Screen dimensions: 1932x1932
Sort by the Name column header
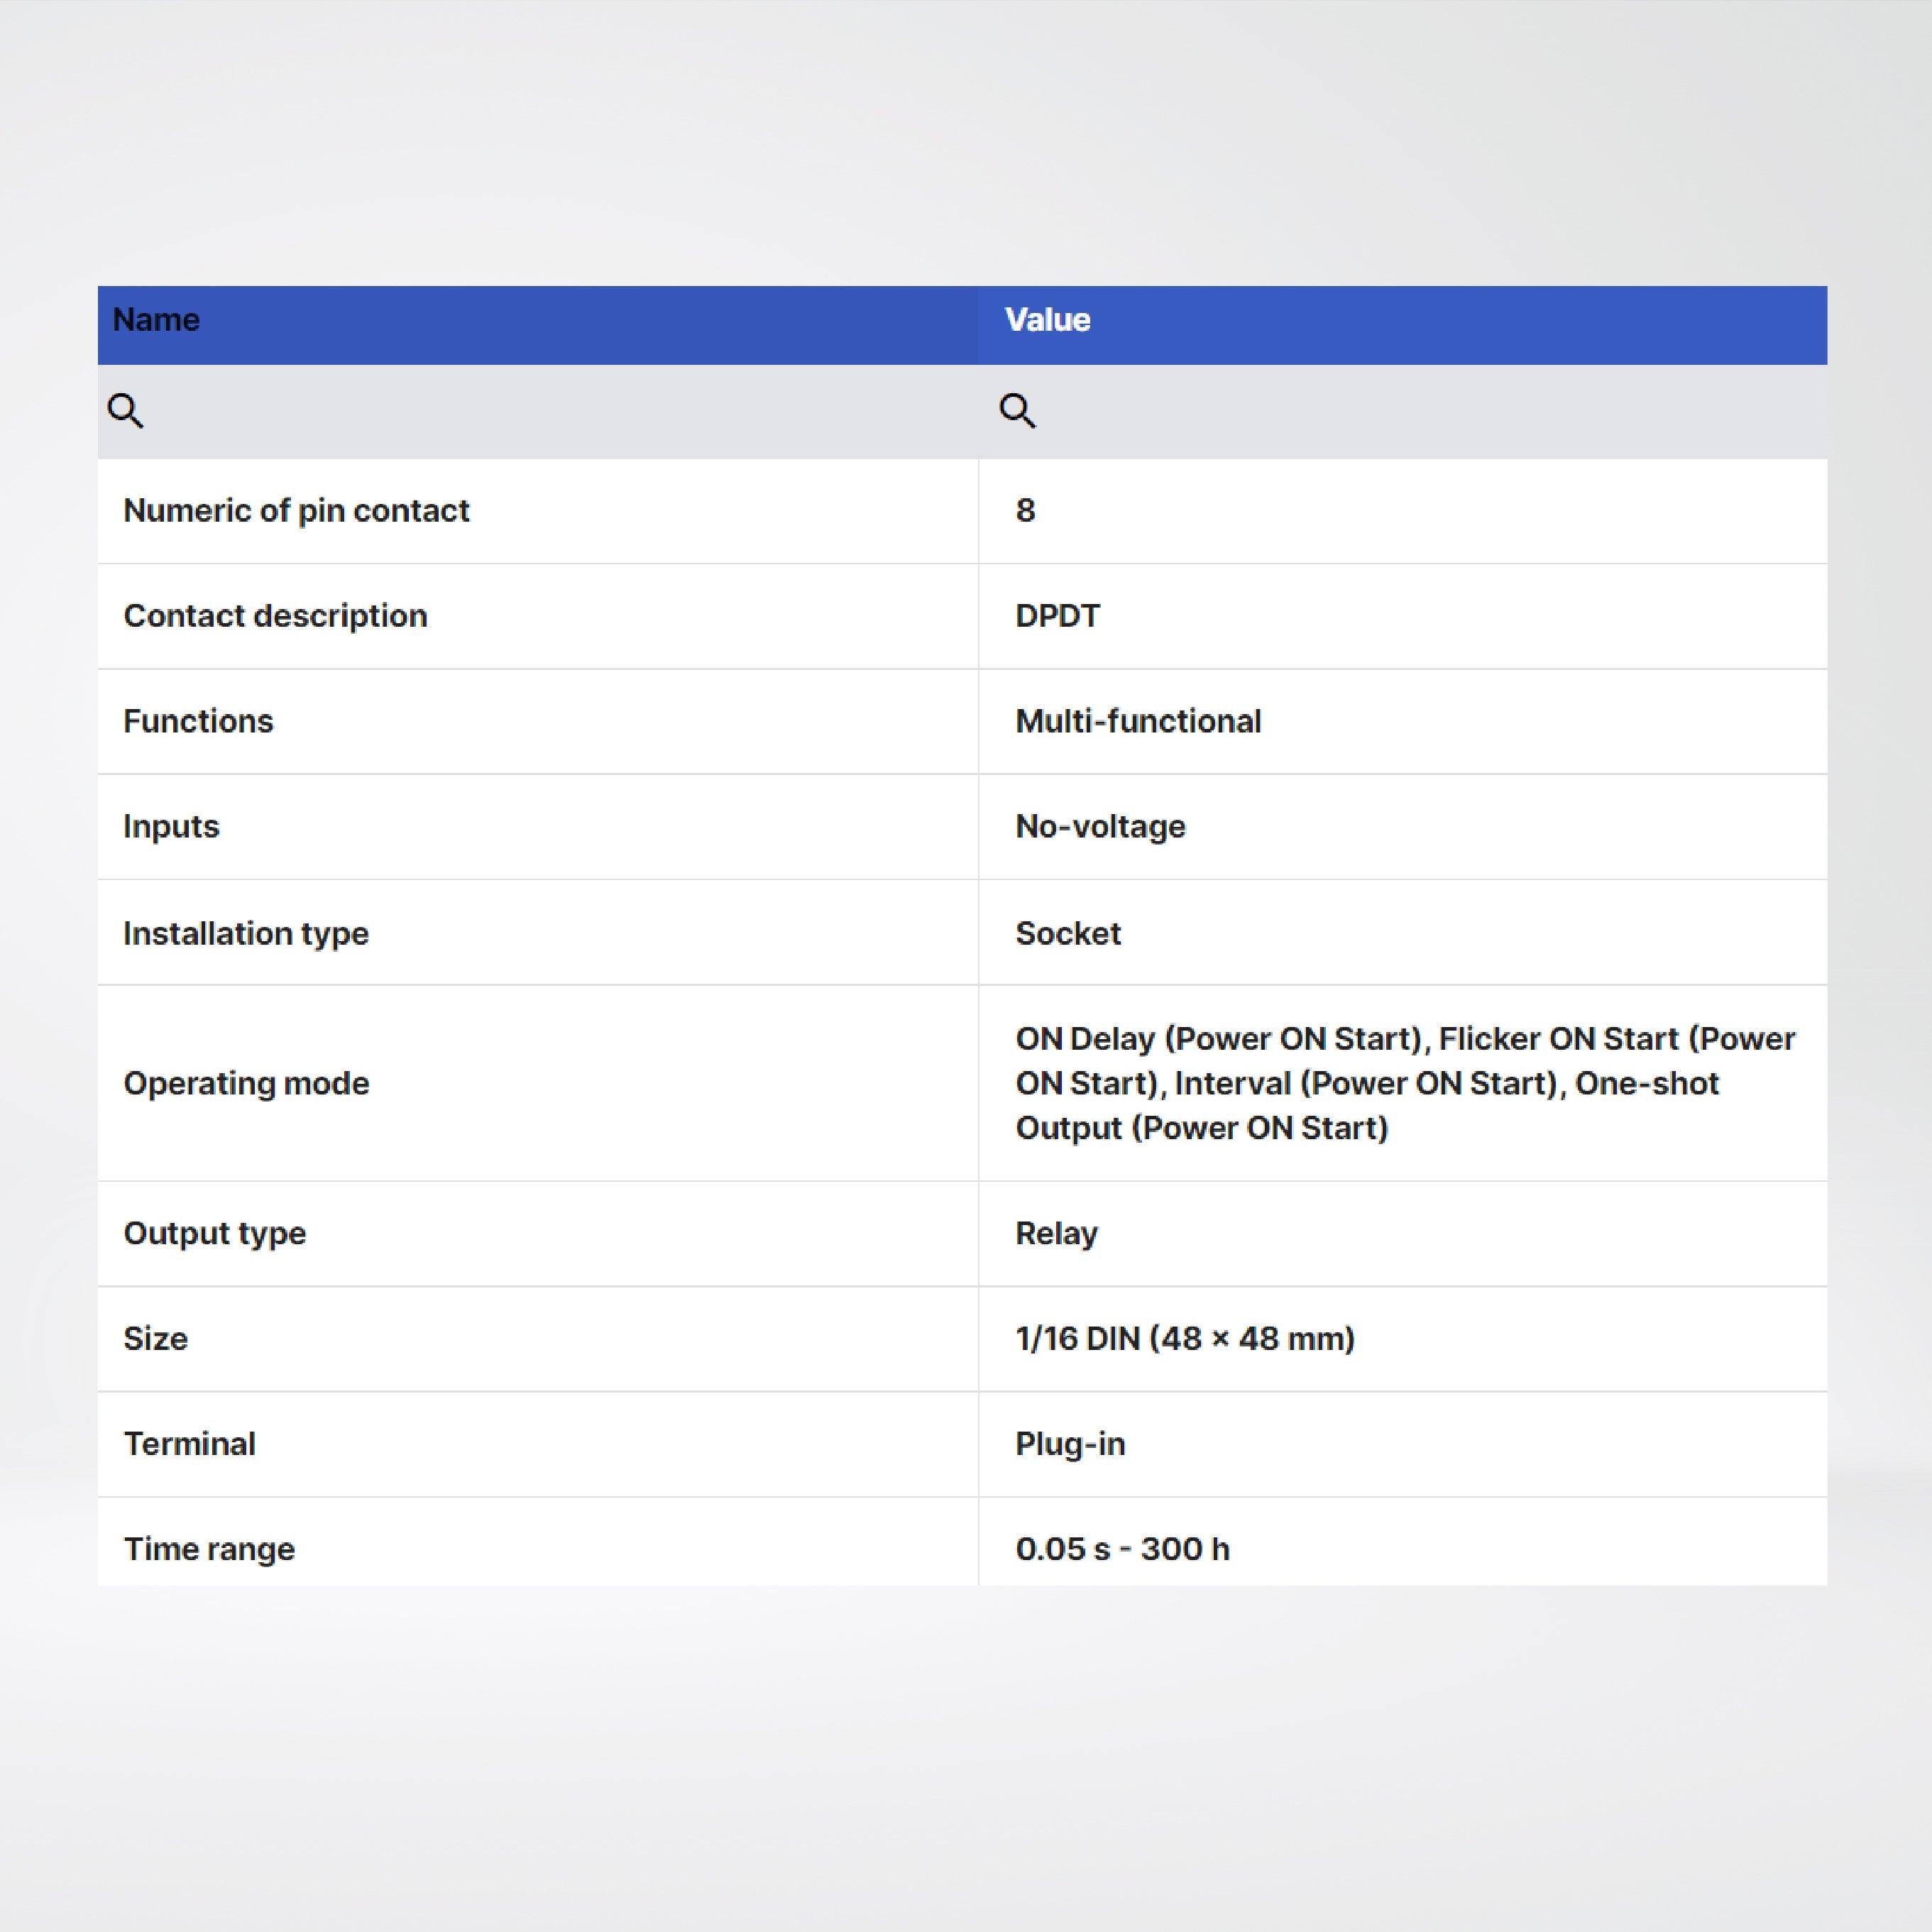tap(538, 325)
